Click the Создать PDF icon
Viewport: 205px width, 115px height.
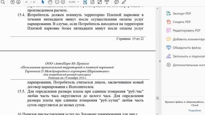coord(168,22)
